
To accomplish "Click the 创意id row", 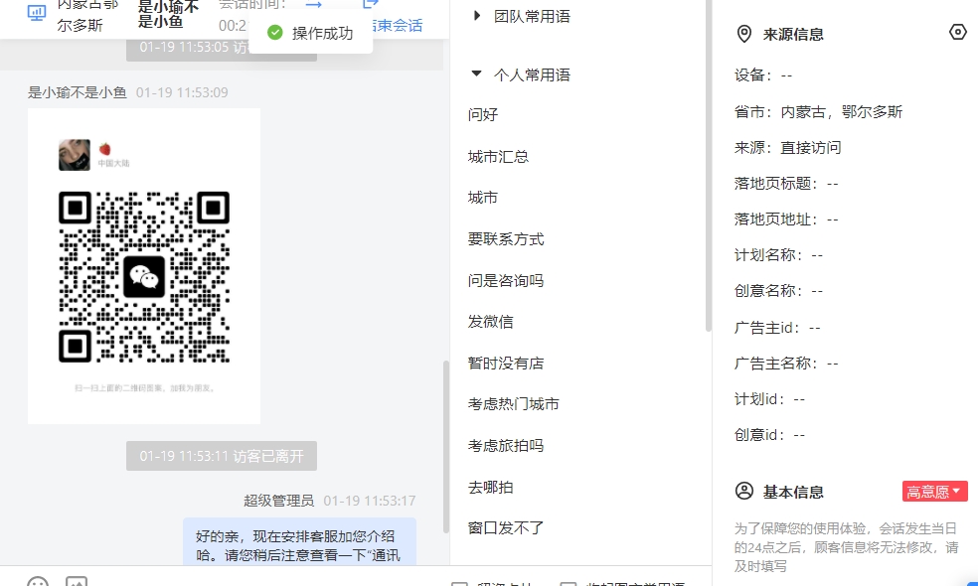I will click(x=769, y=435).
